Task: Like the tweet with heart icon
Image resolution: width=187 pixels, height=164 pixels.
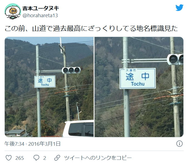Action: click(9, 158)
